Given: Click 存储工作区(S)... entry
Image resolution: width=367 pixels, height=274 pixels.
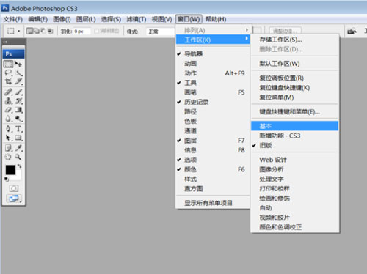Looking at the screenshot, I should pyautogui.click(x=295, y=40).
